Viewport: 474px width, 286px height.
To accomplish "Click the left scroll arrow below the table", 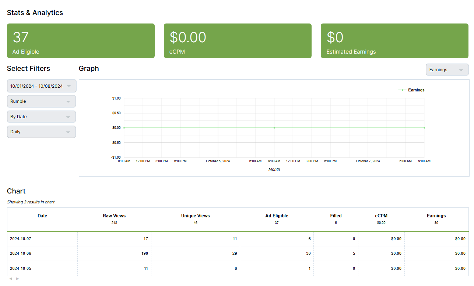I will (x=10, y=279).
